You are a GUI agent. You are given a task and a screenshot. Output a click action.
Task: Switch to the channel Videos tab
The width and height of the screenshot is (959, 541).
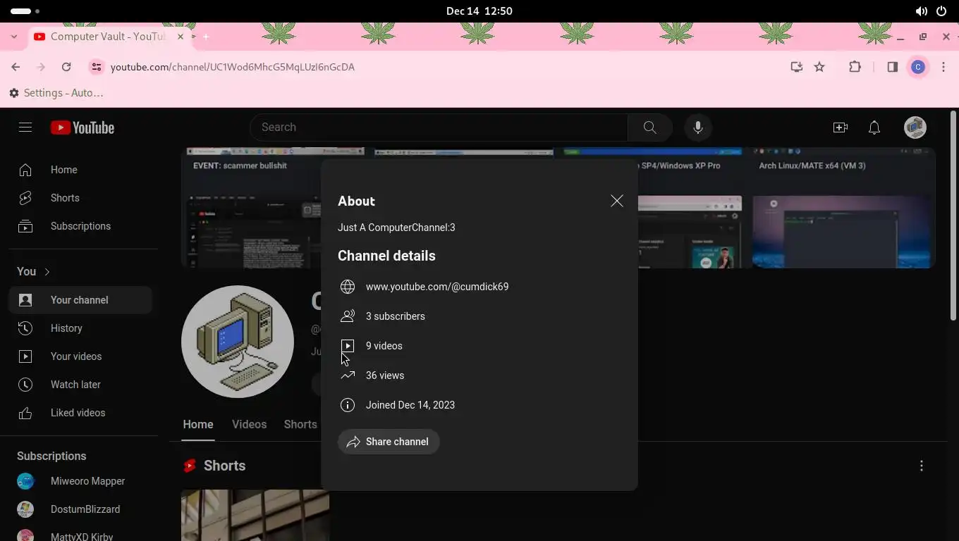(x=249, y=425)
